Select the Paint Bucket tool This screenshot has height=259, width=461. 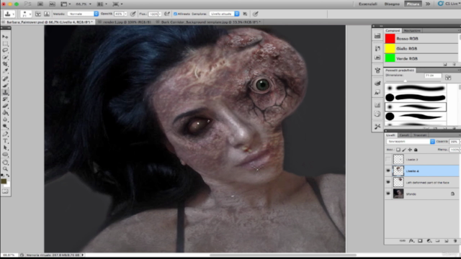(x=5, y=112)
